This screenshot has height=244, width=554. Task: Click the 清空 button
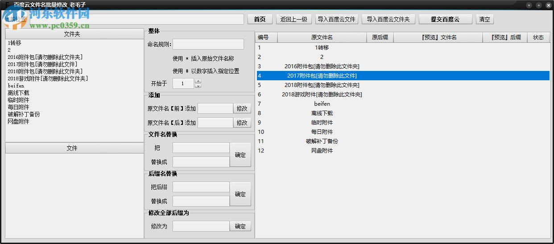485,19
